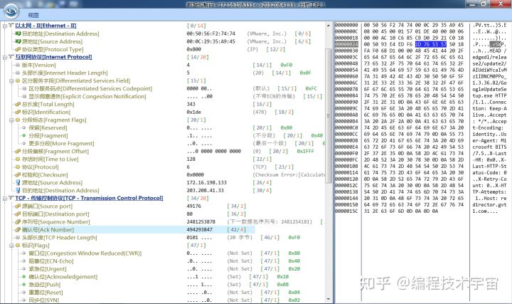Click the decode tree scrollbar up arrow
Image resolution: width=512 pixels, height=304 pixels.
pos(329,25)
